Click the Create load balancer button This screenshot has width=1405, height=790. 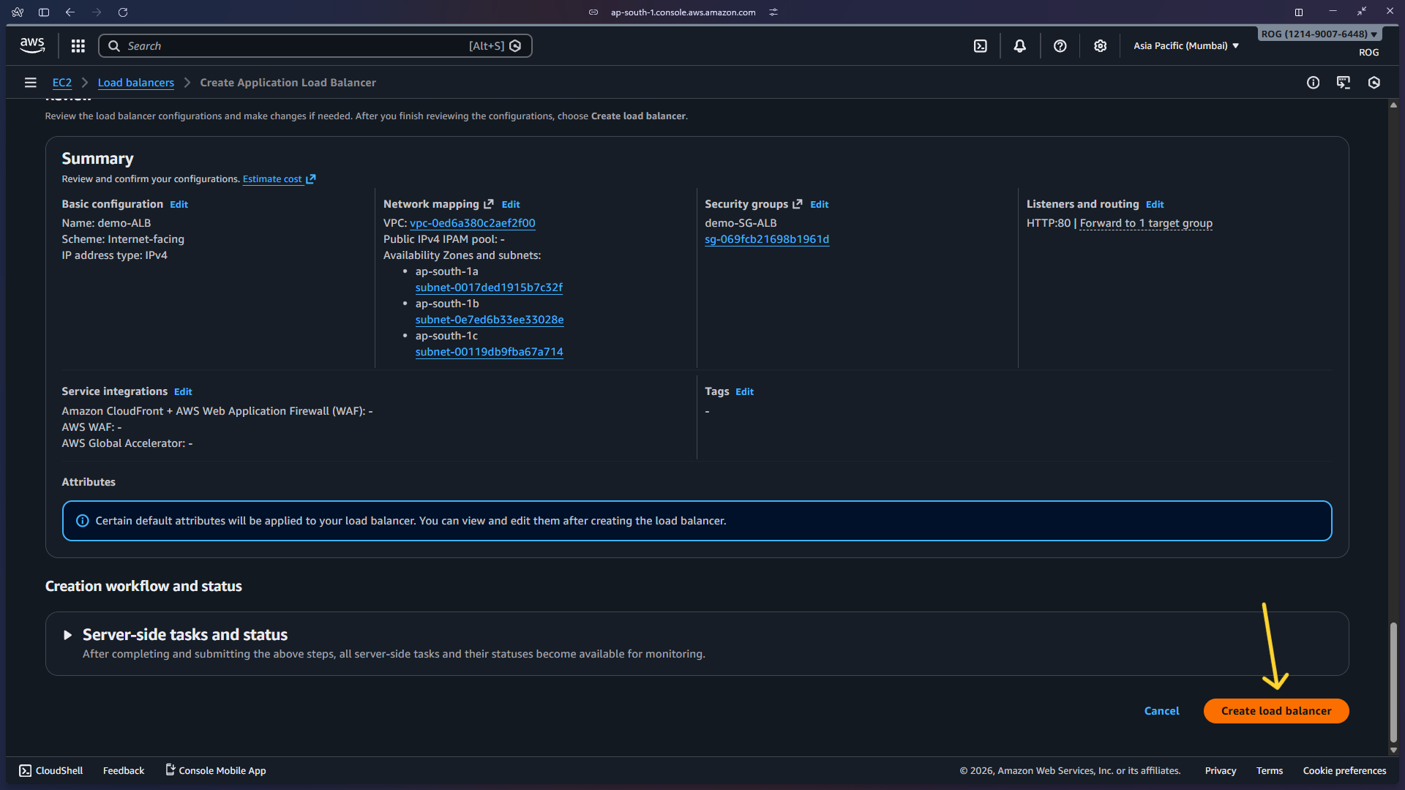(x=1275, y=710)
